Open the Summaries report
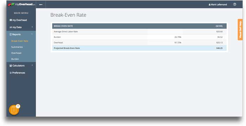Screen dimensions: 246x126 (17, 47)
